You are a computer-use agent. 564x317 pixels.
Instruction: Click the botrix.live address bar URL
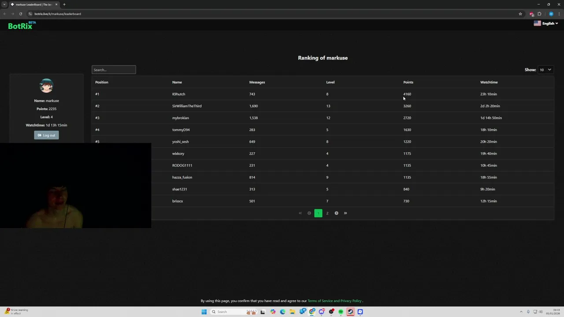pyautogui.click(x=58, y=14)
